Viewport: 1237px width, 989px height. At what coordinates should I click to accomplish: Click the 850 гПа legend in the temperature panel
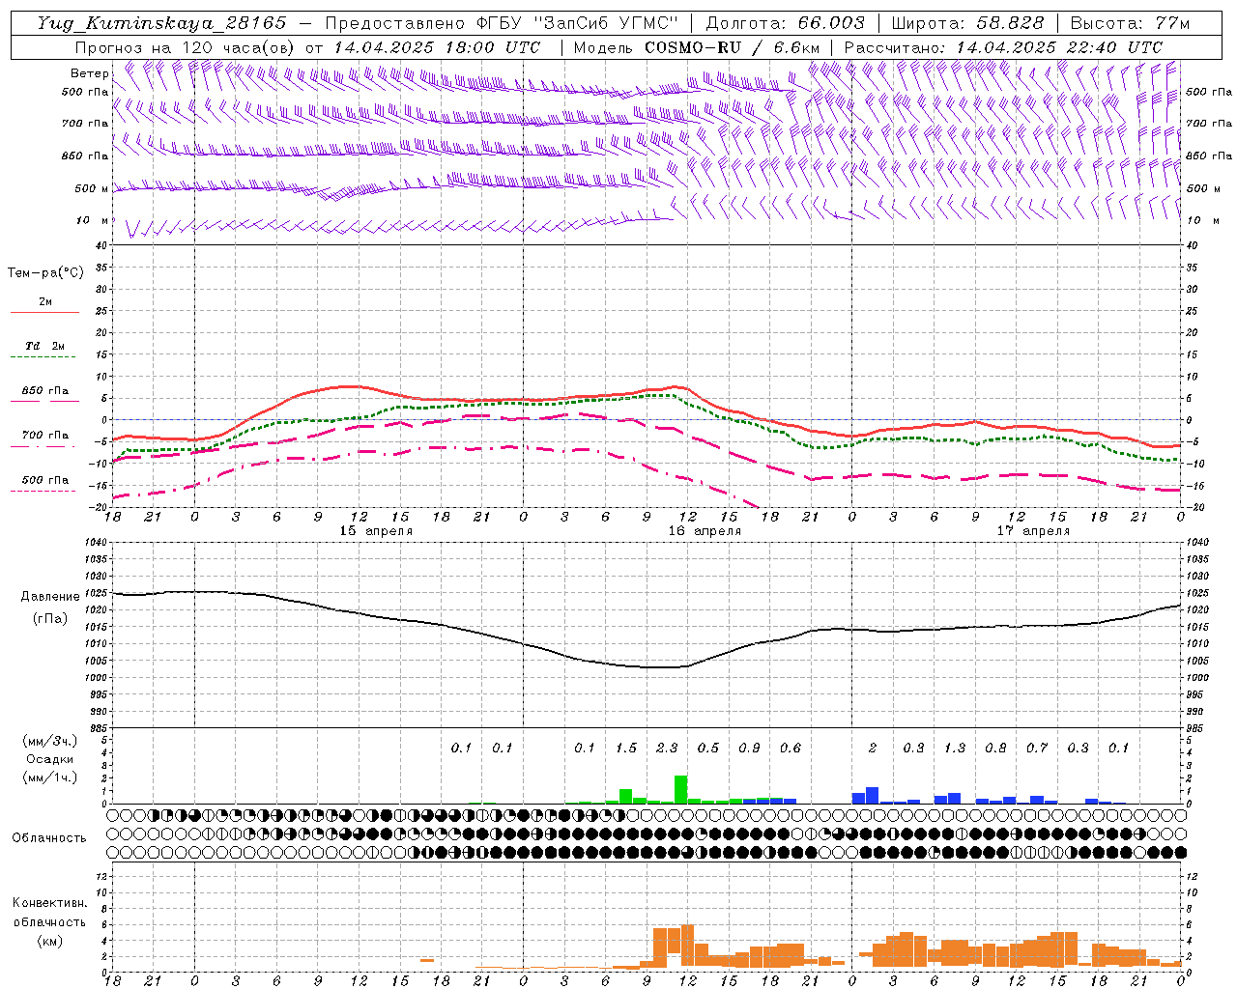45,391
